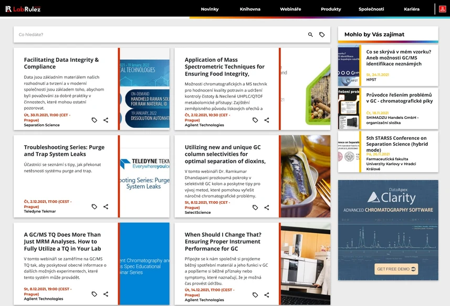Click blue thumbnail on GC/MS TQ card
Viewport: 450px width, 306px height.
click(144, 264)
